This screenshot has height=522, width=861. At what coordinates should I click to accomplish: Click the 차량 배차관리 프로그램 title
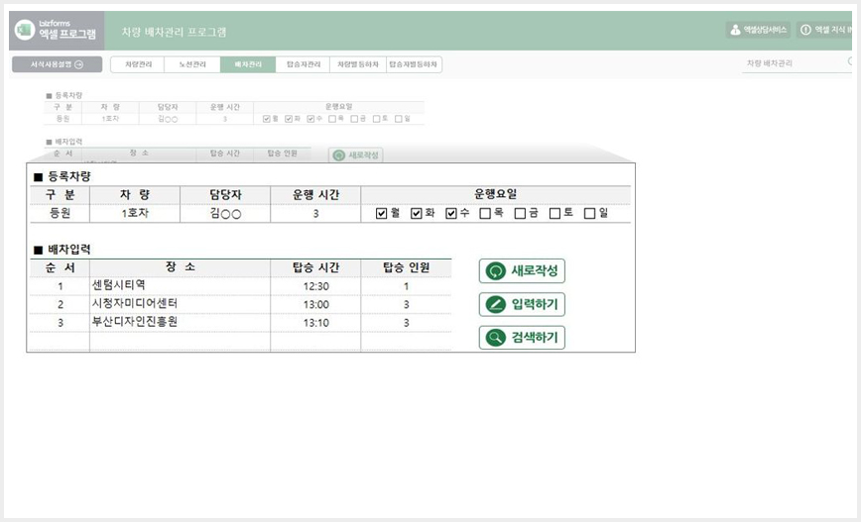point(174,32)
